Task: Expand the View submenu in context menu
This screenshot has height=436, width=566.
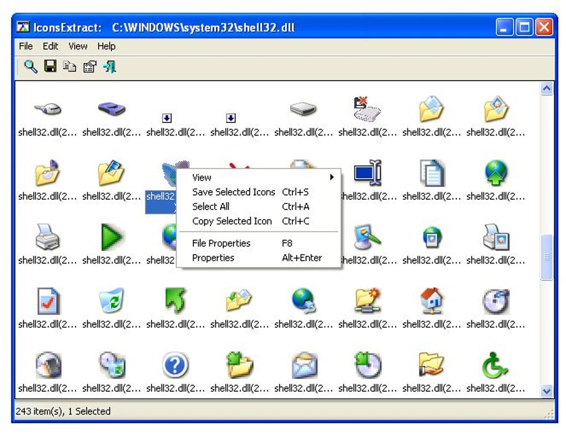Action: (x=259, y=177)
